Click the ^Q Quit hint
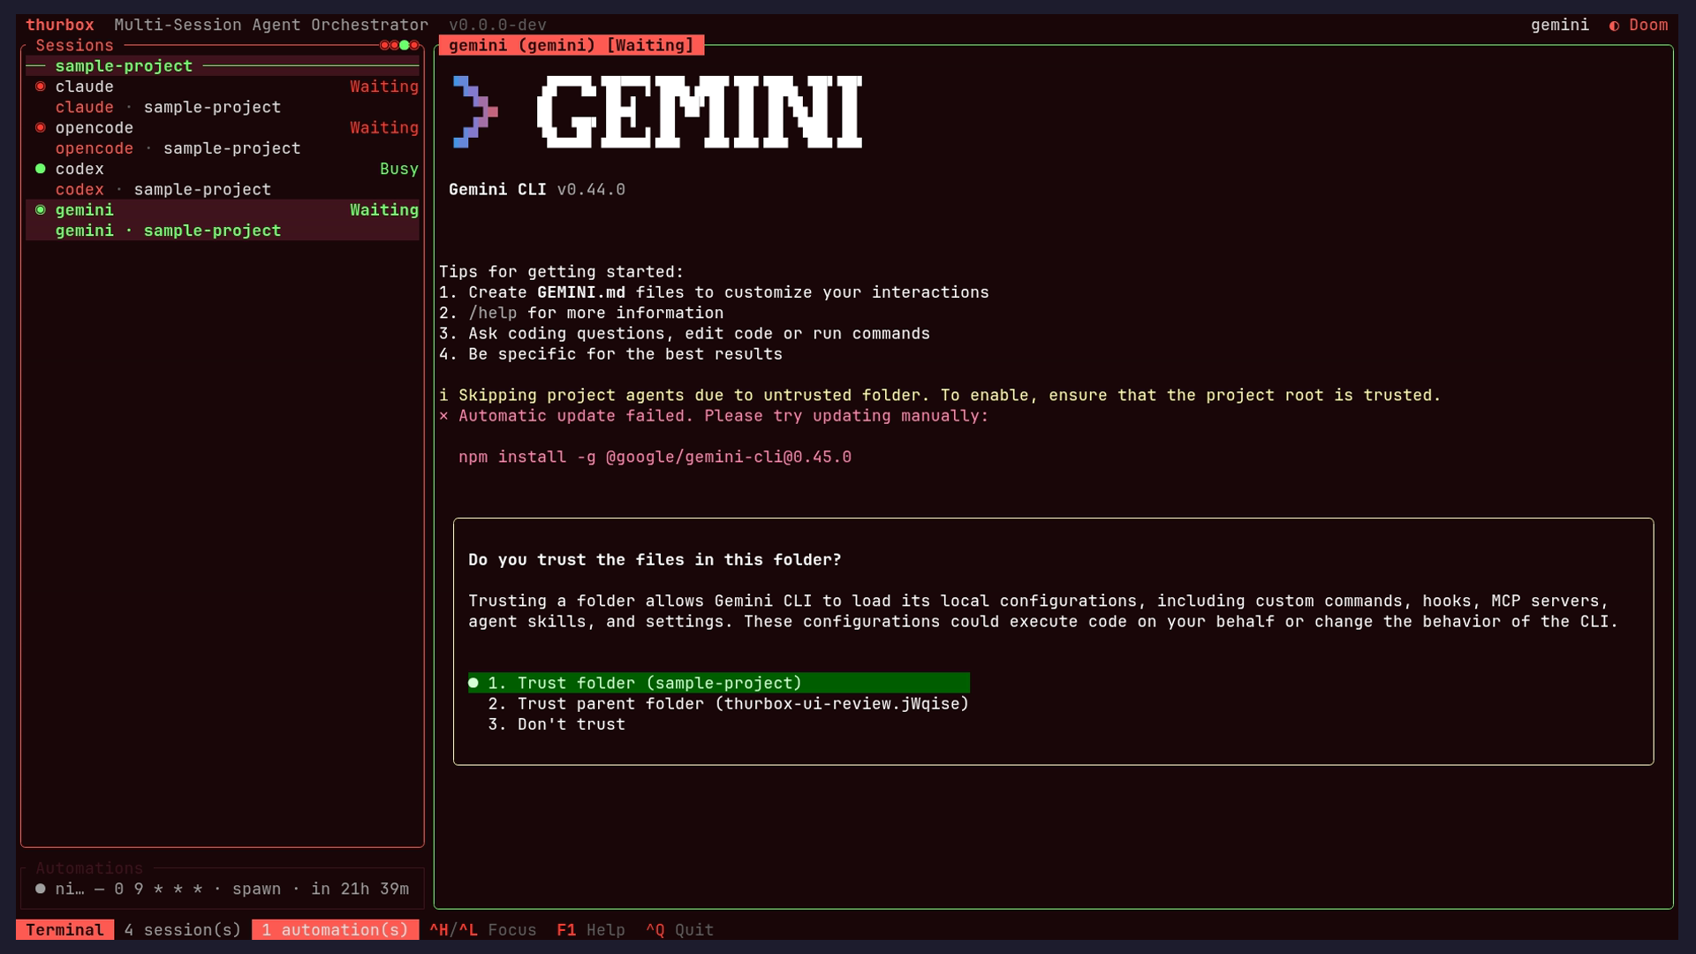Screen dimensions: 1696x954 [x=679, y=930]
